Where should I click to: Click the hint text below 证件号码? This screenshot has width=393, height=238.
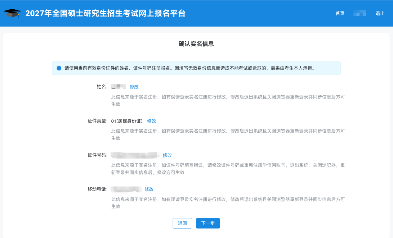(x=228, y=169)
